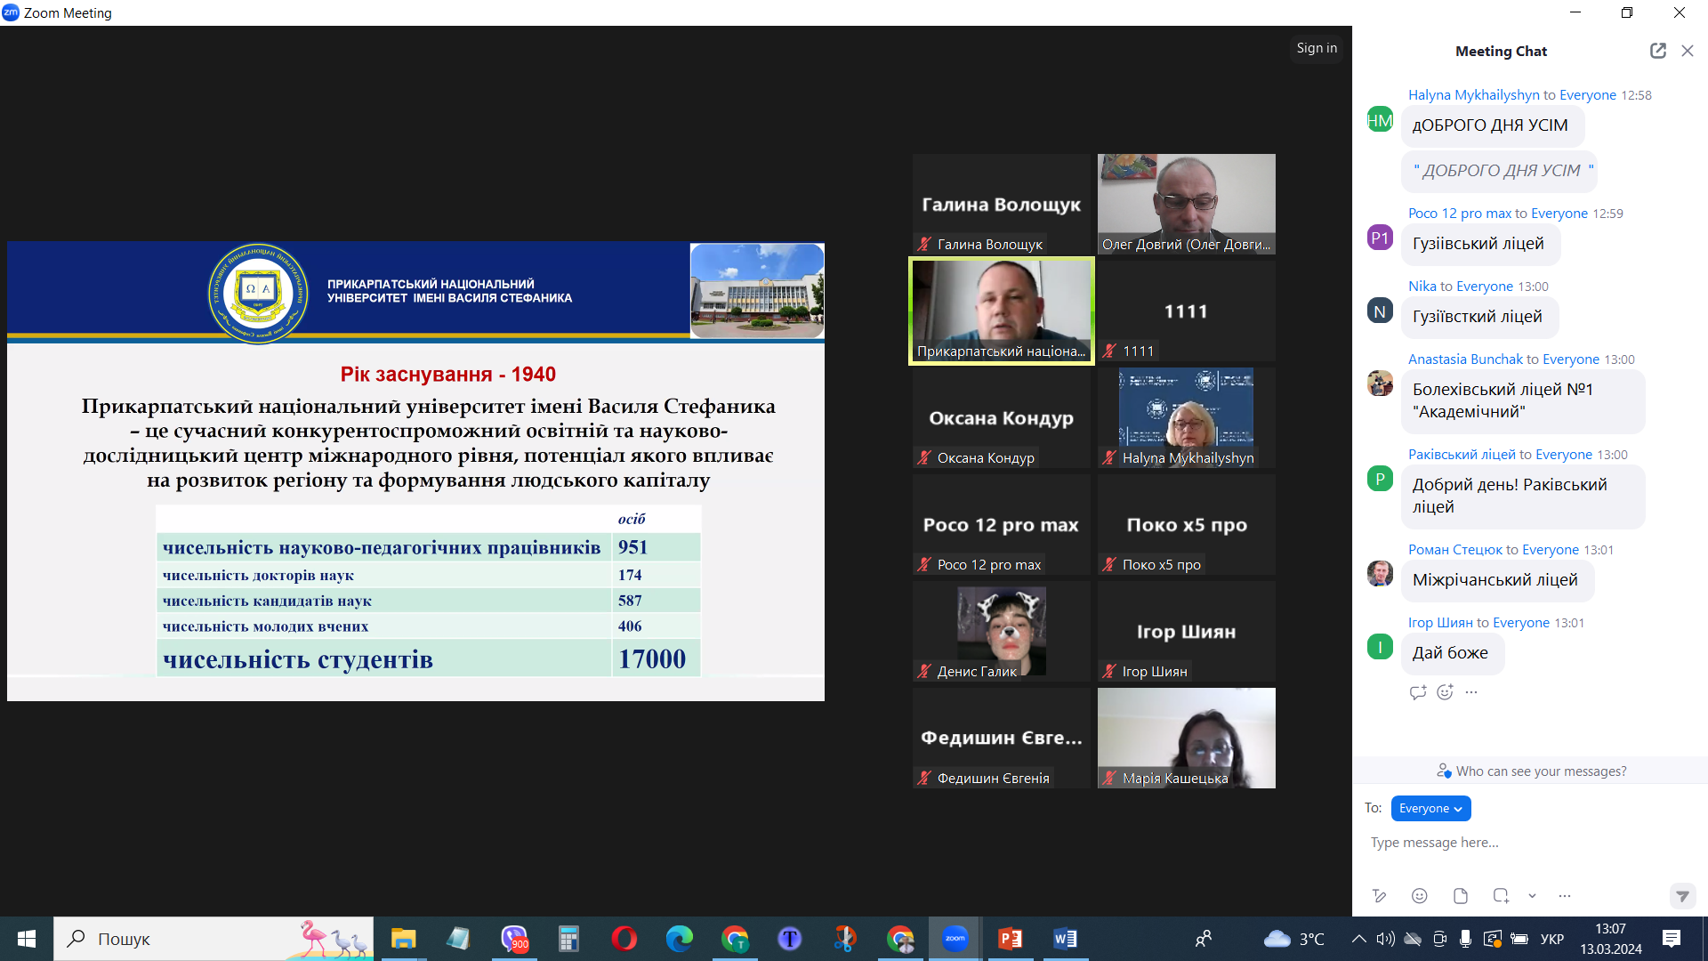This screenshot has height=961, width=1708.
Task: Select Олег Довгий video thumbnail
Action: tap(1186, 204)
